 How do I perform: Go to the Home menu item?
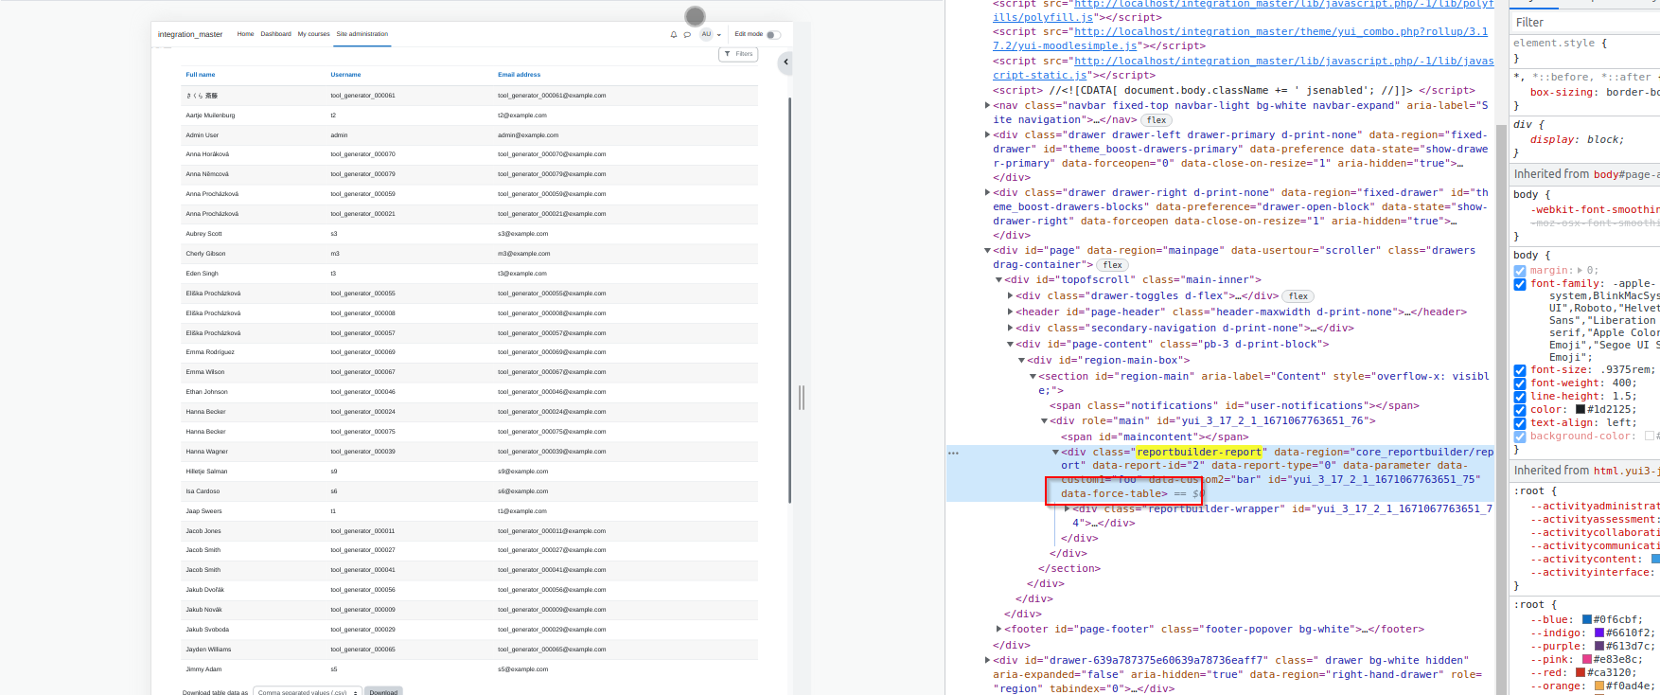click(x=245, y=34)
